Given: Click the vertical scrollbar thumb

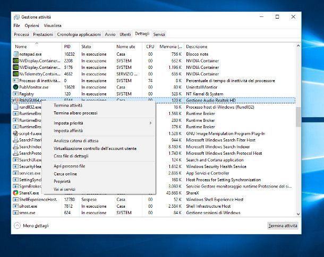Looking at the screenshot, I should tap(298, 117).
